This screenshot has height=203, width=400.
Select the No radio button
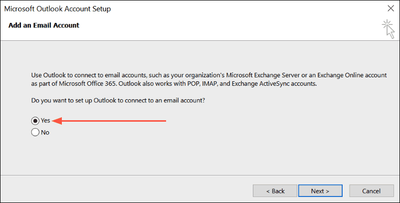click(x=35, y=132)
